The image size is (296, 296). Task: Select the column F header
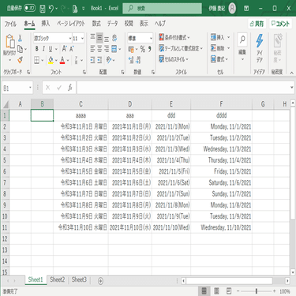[x=221, y=104]
